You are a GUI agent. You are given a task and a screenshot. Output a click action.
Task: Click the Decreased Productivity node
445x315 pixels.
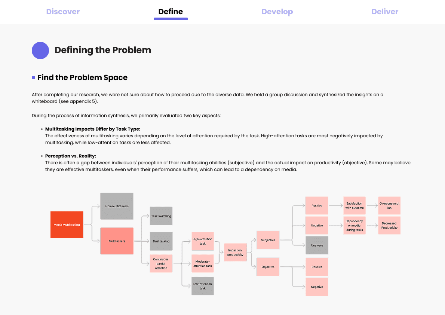coord(389,225)
